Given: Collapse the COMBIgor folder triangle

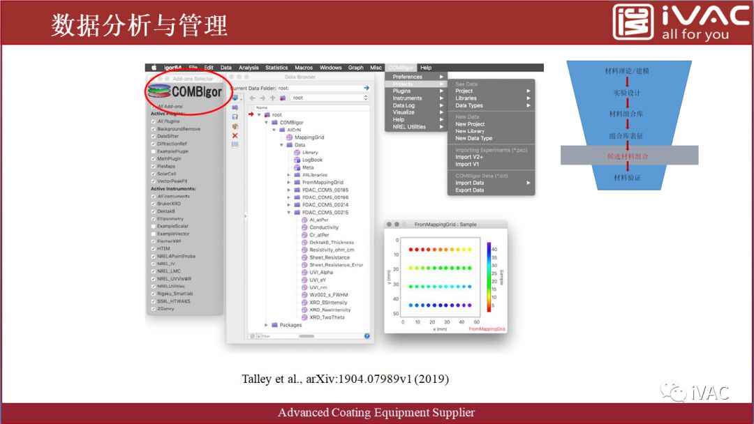Looking at the screenshot, I should pyautogui.click(x=267, y=123).
